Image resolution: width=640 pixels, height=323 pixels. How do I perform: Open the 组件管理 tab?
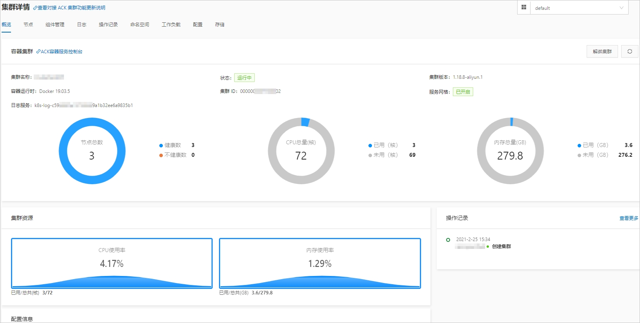point(55,24)
